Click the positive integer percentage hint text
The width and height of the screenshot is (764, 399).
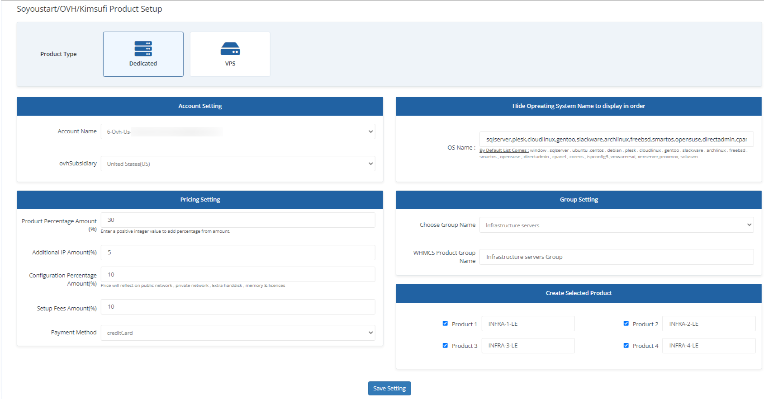166,231
